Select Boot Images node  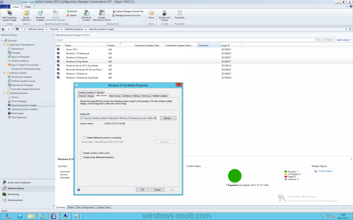click(x=16, y=113)
